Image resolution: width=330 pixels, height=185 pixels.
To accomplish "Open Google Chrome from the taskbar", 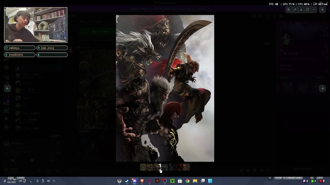I will 187,181.
